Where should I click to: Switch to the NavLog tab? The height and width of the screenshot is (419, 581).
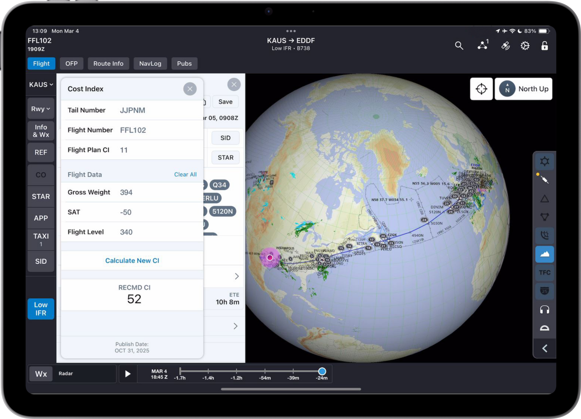coord(150,64)
